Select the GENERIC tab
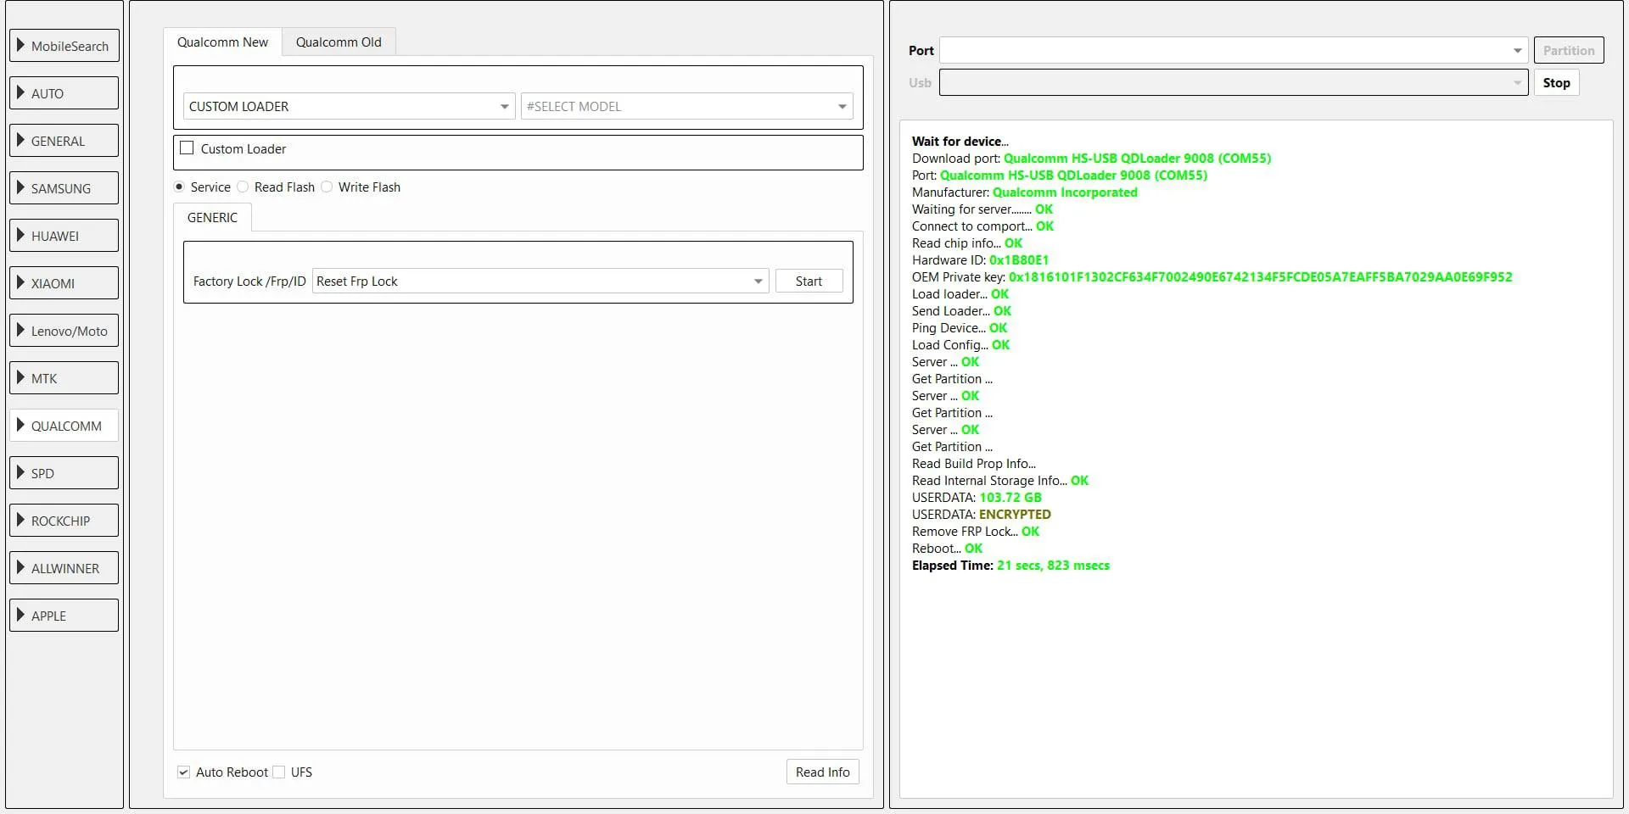 coord(212,218)
